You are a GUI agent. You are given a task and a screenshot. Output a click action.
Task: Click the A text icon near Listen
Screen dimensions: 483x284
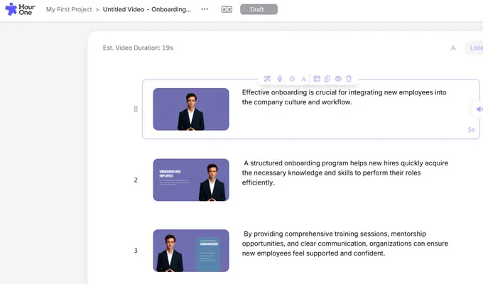tap(453, 48)
